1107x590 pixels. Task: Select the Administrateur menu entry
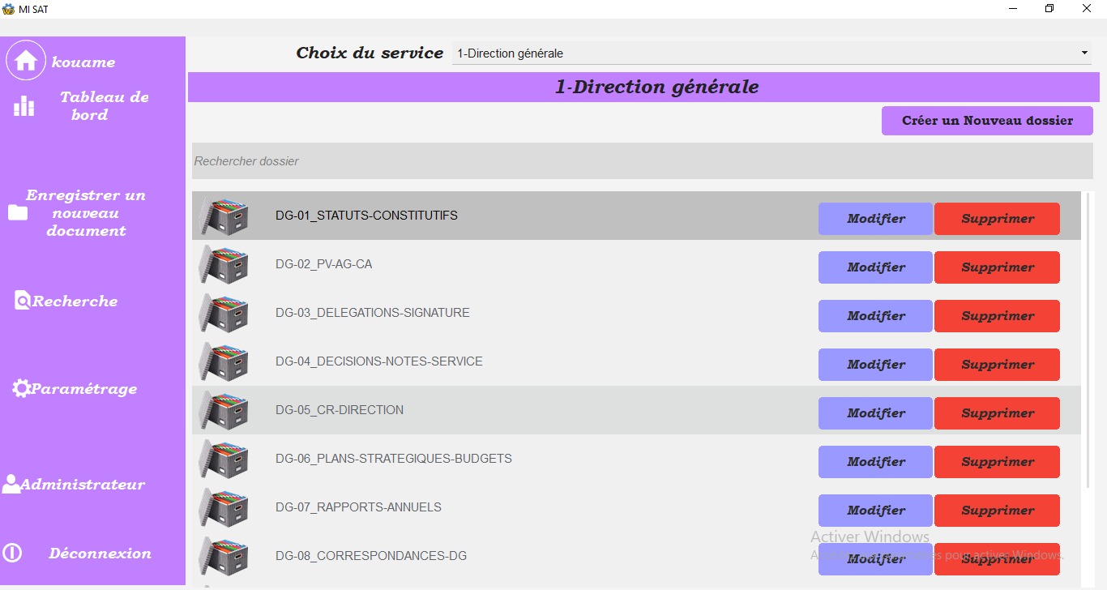coord(83,485)
